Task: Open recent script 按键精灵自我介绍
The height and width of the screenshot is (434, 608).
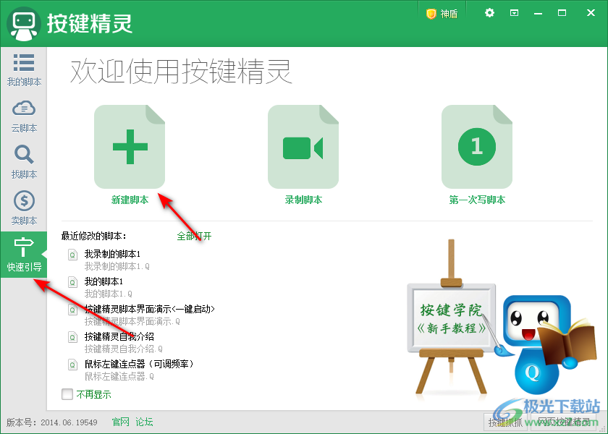Action: (x=119, y=336)
